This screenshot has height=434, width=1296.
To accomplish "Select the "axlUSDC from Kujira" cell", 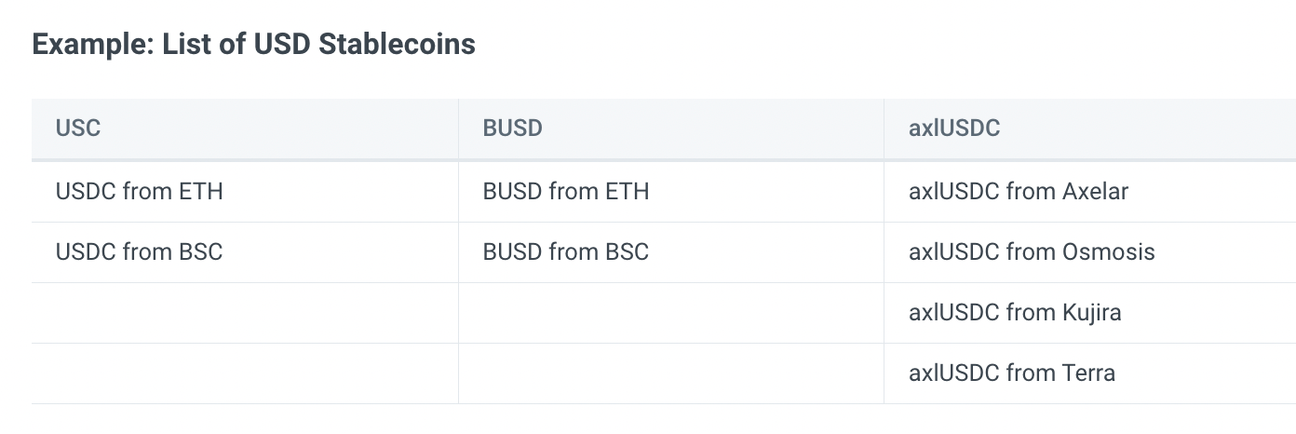I will click(1090, 313).
